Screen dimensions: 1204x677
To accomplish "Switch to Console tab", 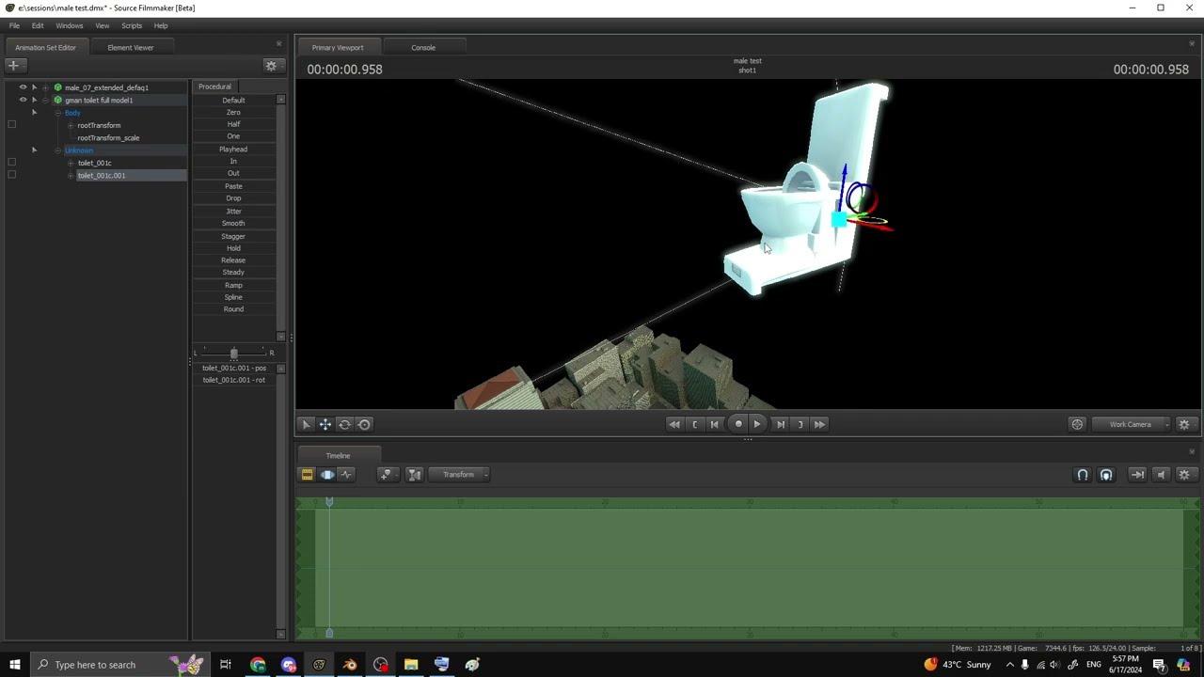I will click(x=423, y=47).
